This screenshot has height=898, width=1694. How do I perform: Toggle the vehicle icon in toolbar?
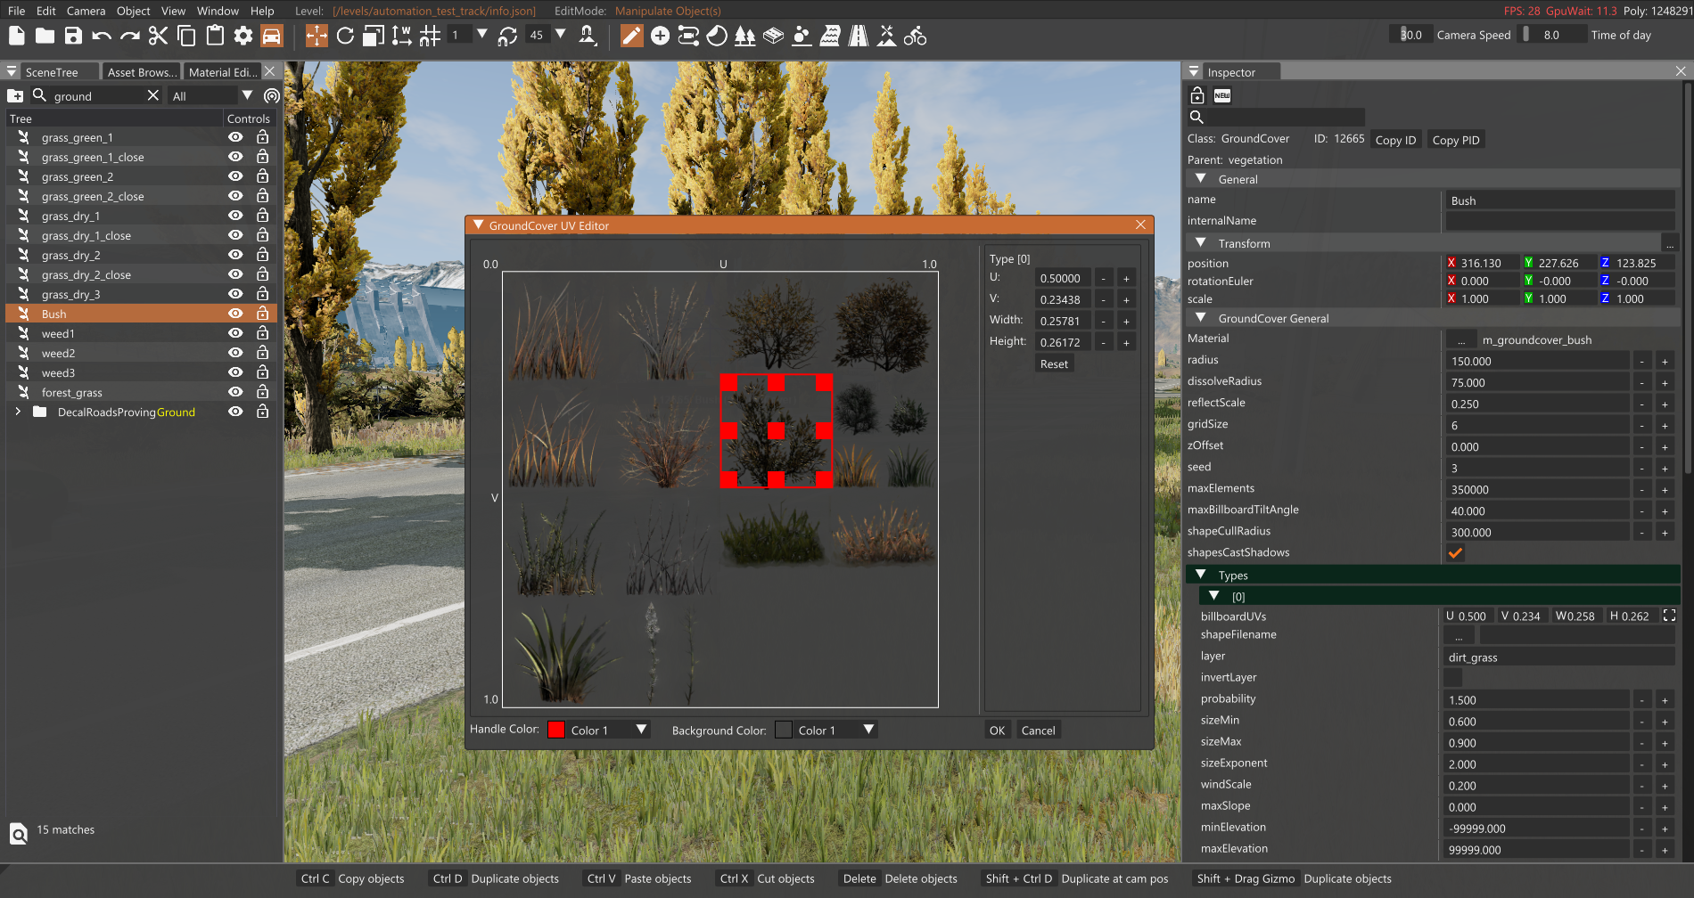(271, 36)
